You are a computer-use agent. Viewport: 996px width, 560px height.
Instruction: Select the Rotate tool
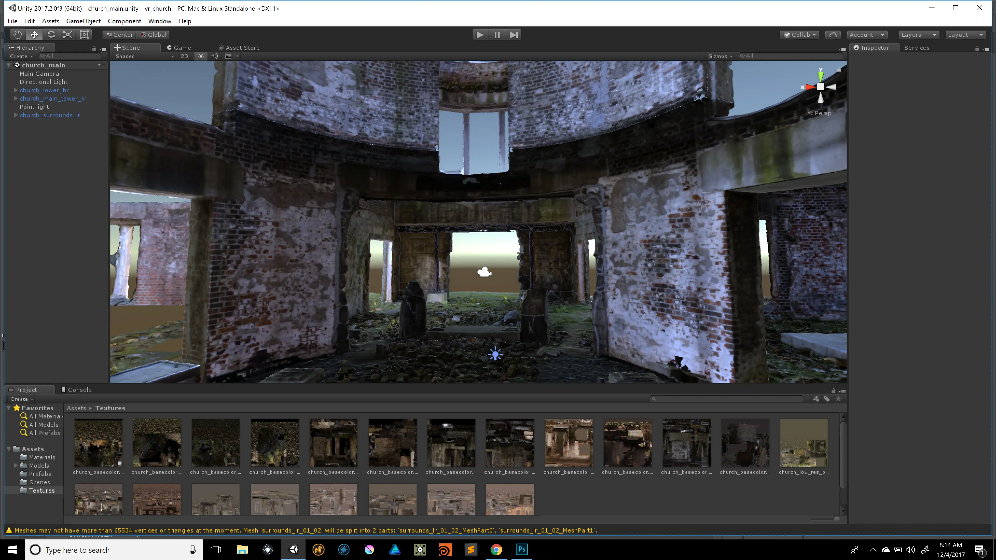pyautogui.click(x=51, y=35)
